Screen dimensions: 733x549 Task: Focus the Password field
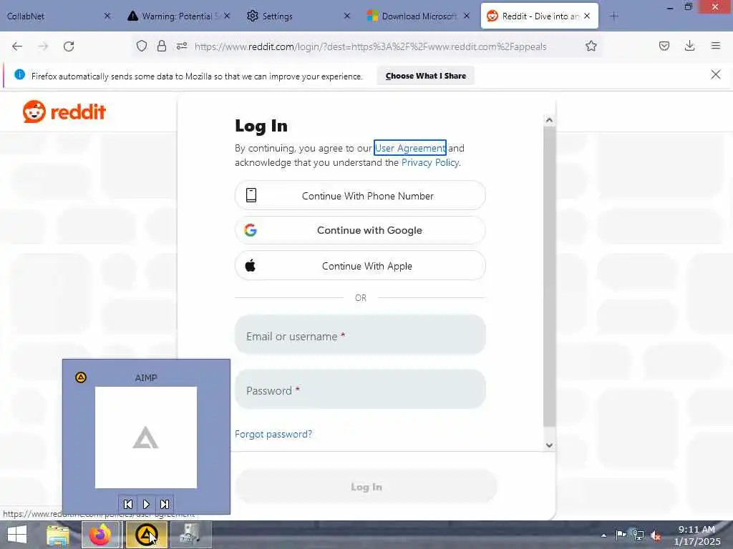(x=360, y=390)
